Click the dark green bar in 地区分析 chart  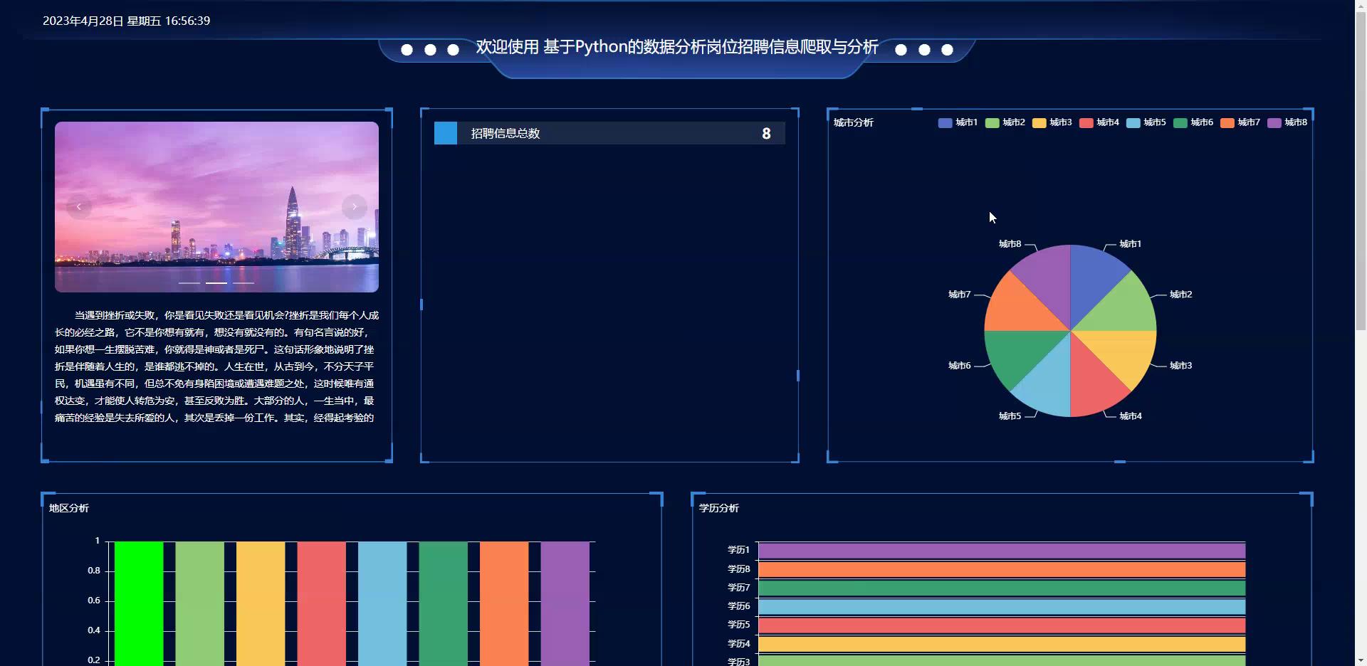tap(444, 603)
